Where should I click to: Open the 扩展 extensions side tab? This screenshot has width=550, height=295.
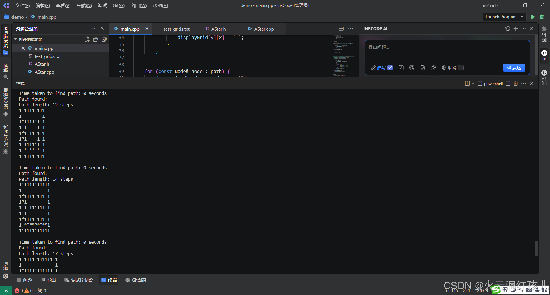click(544, 34)
